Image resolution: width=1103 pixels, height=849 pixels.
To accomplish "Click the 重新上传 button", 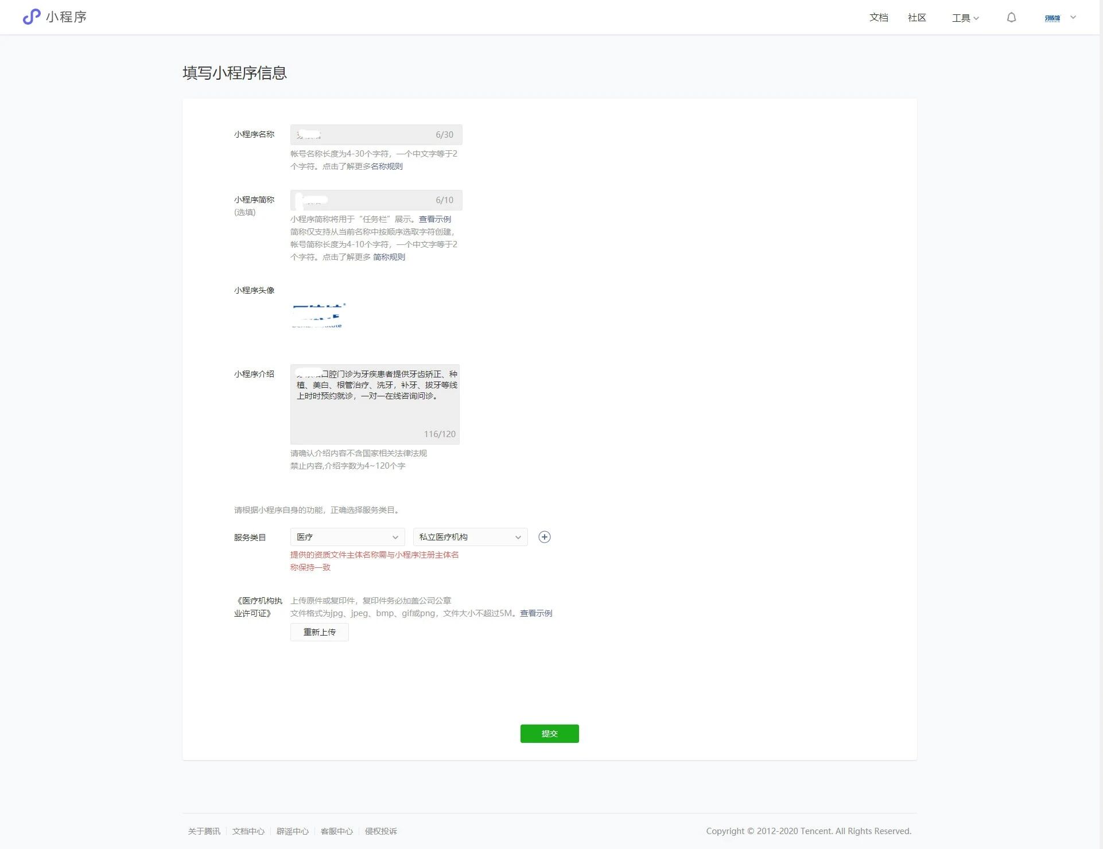I will 319,632.
